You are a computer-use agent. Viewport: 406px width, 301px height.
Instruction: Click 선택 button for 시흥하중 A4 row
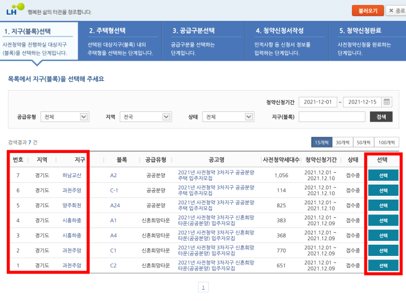point(383,235)
